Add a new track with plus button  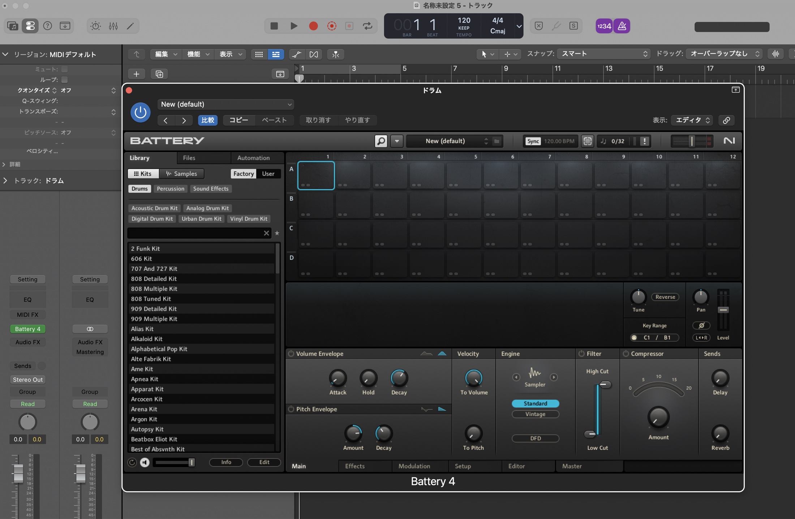(136, 74)
